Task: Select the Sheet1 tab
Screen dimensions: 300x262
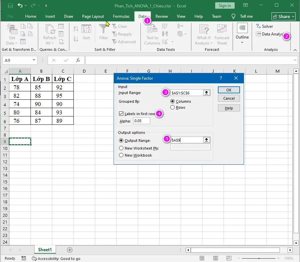Action: [45, 250]
